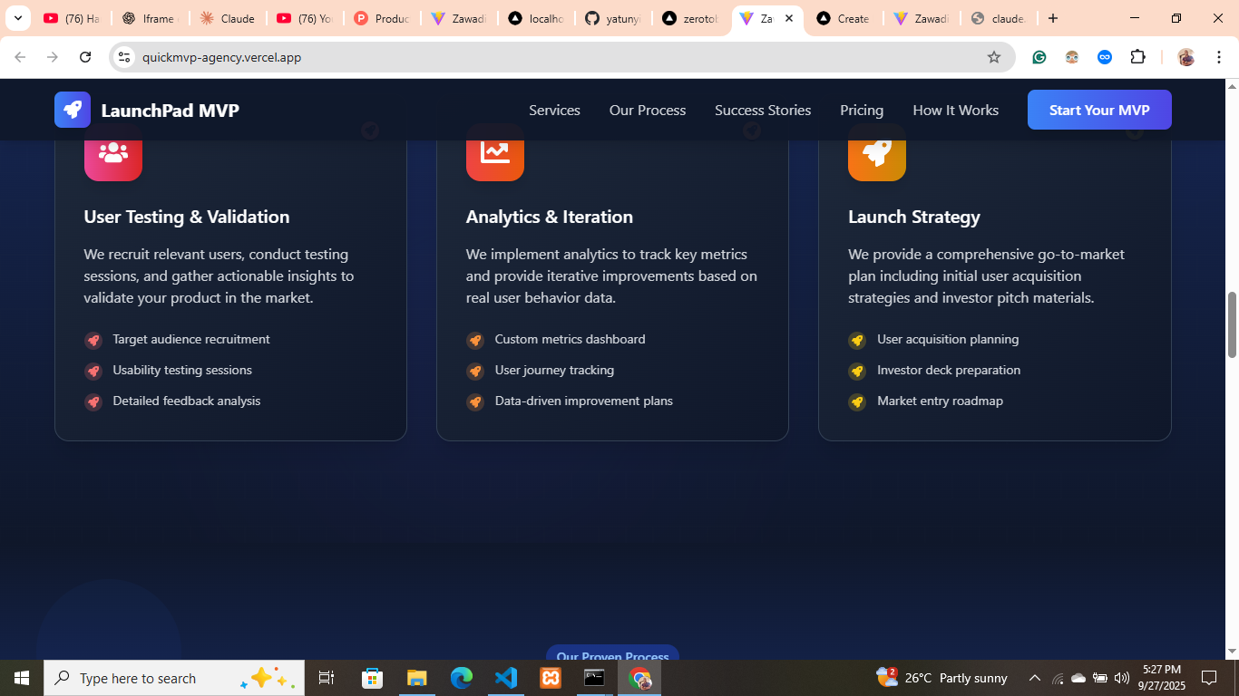Go back with the browser back arrow
The image size is (1239, 696).
point(20,57)
